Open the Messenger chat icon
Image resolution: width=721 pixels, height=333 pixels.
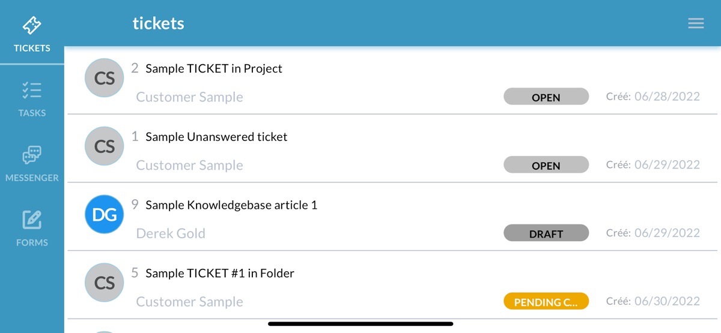pos(32,155)
